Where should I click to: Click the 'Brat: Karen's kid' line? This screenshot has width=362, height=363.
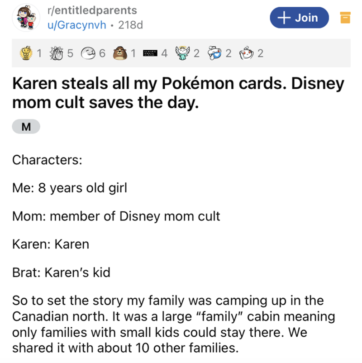click(x=61, y=273)
